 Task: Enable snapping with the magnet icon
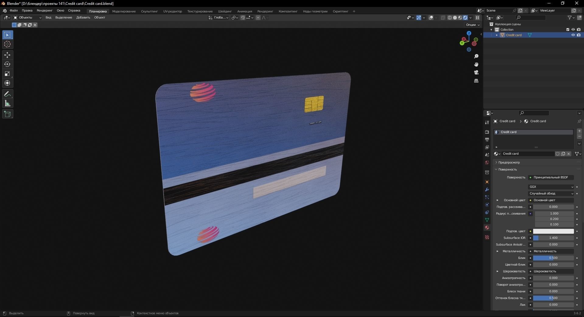pos(243,18)
